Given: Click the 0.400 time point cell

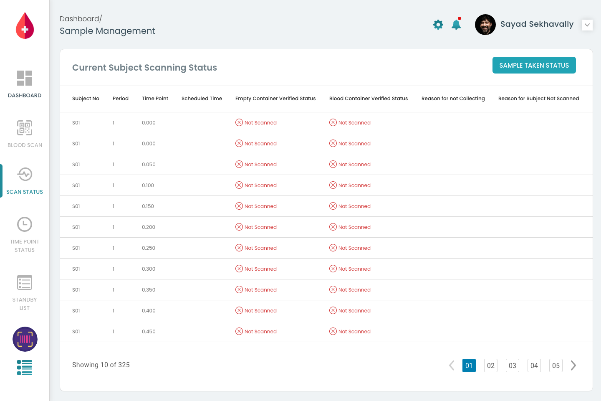Looking at the screenshot, I should tap(149, 311).
